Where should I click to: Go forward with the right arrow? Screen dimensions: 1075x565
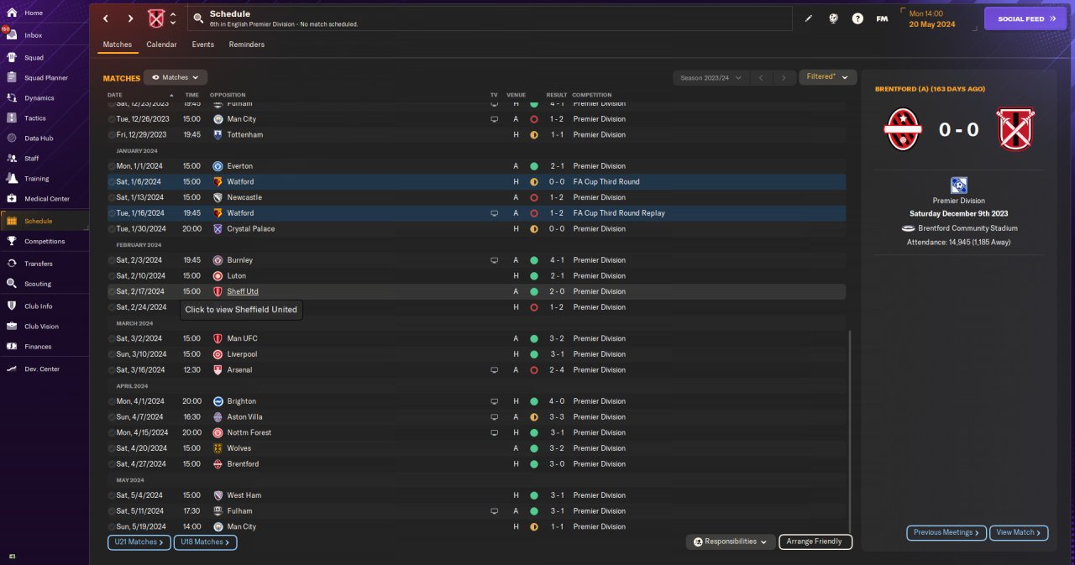point(130,18)
